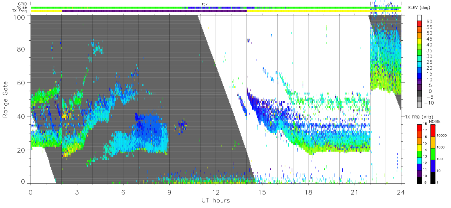Click the '55' value in the ELEV legend
The width and height of the screenshot is (451, 208).
tap(429, 27)
